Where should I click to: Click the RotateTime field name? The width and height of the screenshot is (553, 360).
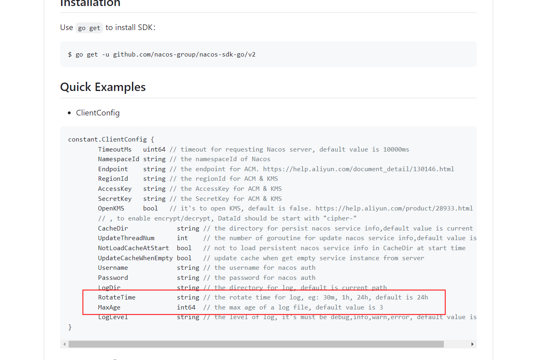pos(117,297)
